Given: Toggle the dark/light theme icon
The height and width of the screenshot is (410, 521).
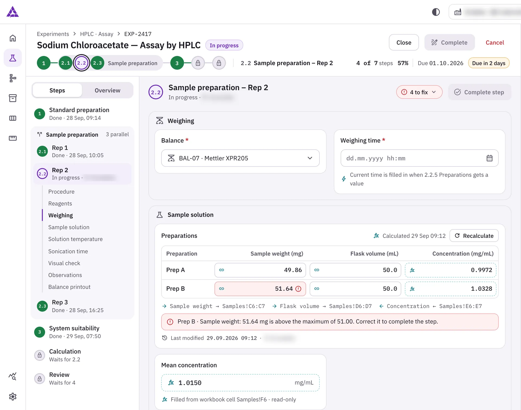Looking at the screenshot, I should coord(436,12).
